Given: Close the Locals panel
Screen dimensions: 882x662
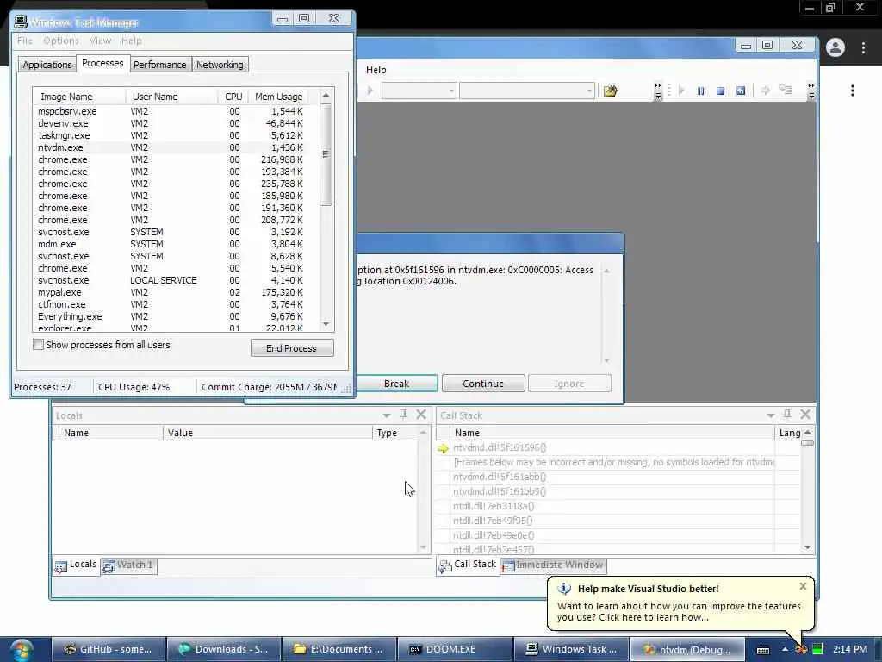Looking at the screenshot, I should tap(420, 415).
